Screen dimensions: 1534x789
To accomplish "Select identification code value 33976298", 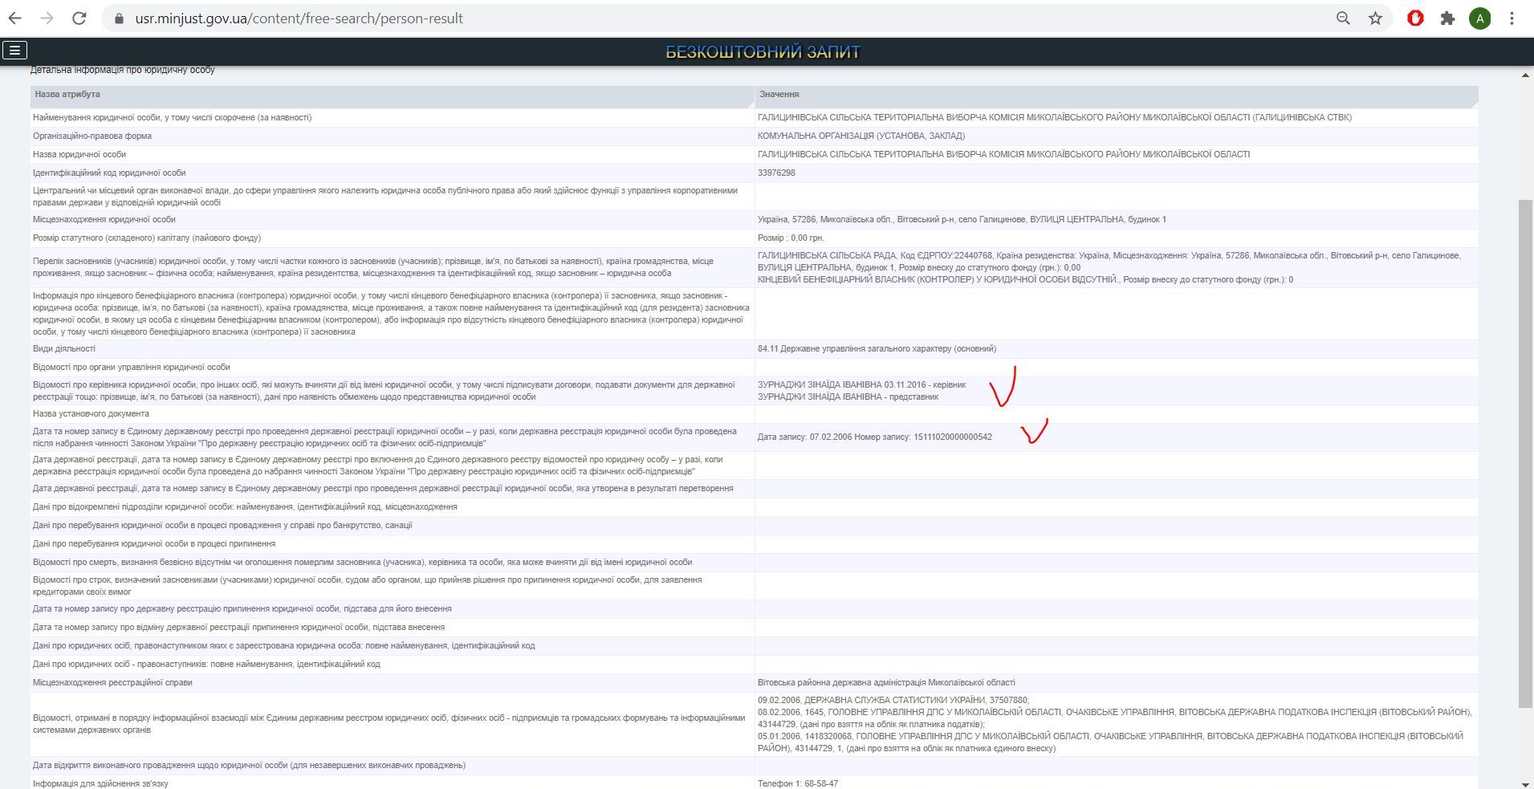I will coord(776,173).
